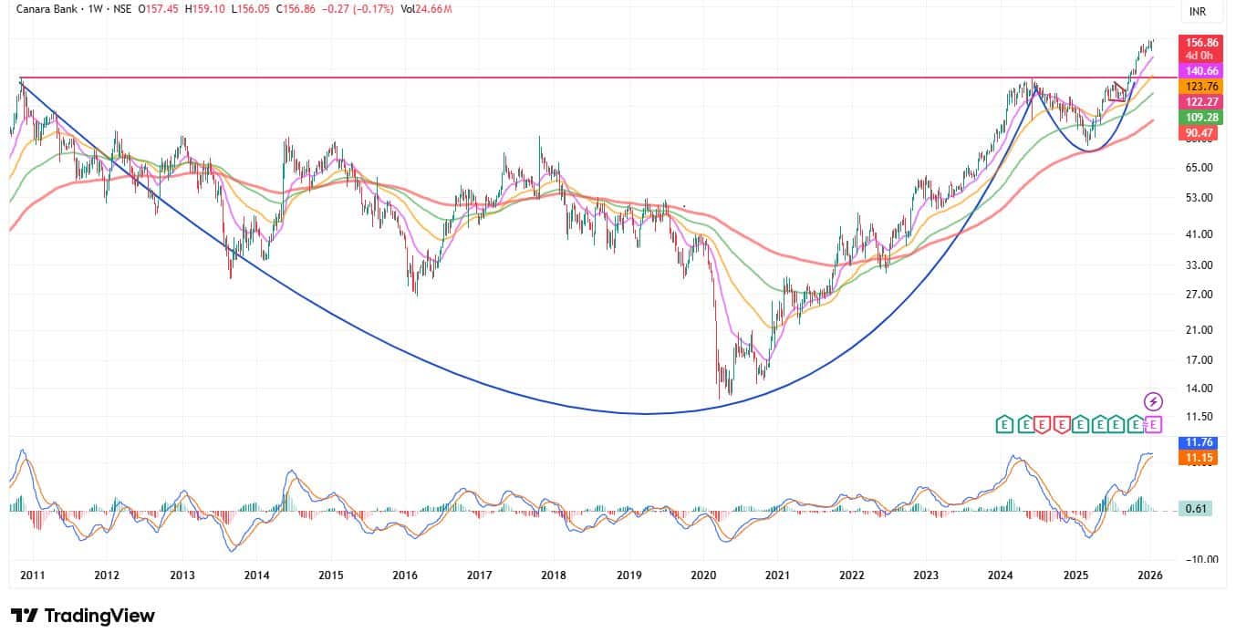The width and height of the screenshot is (1236, 643).
Task: Click the orange 123.76 price label
Action: coord(1200,87)
